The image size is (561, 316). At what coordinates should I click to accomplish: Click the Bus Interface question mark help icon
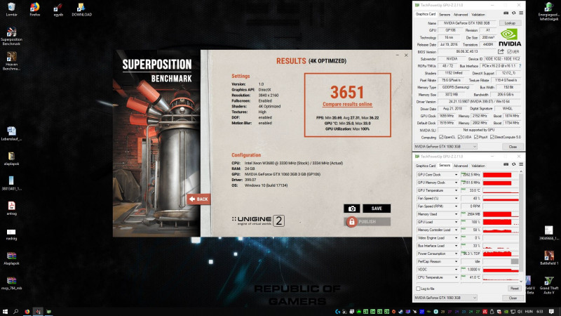coord(520,66)
